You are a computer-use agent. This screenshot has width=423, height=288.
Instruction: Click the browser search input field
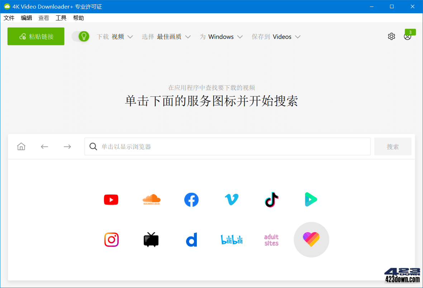[x=227, y=146]
